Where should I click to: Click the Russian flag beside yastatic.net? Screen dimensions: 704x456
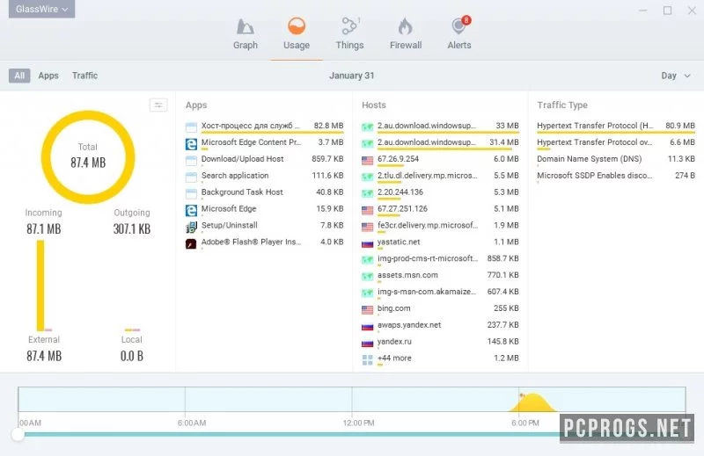click(367, 243)
